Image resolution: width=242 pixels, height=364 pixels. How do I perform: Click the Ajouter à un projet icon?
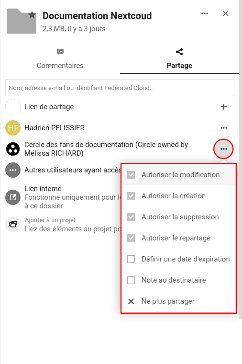[13, 224]
